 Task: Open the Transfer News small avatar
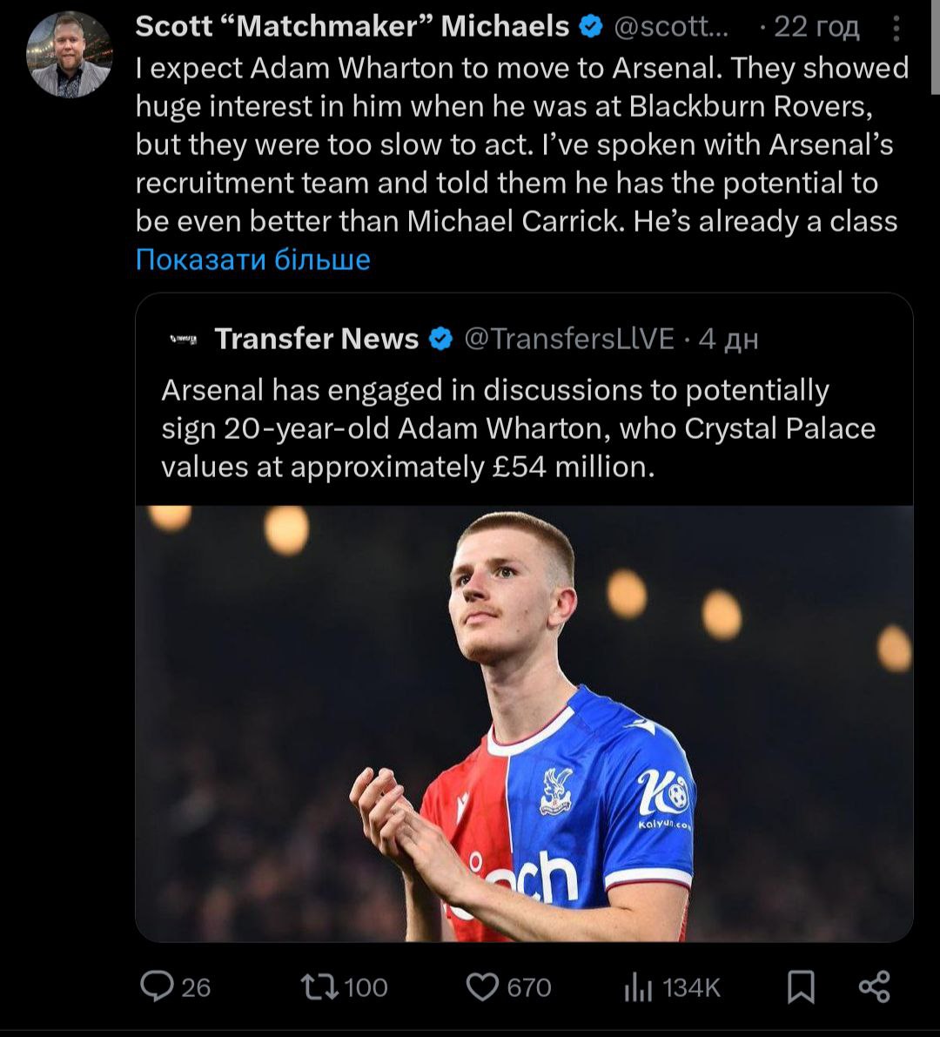tap(183, 339)
